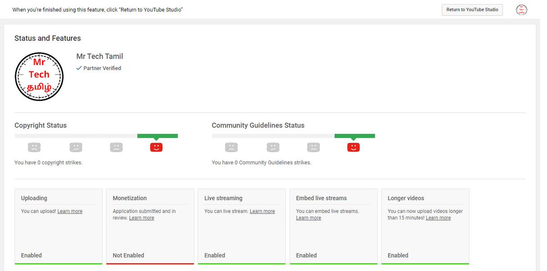Click the Copyright Status heading
The width and height of the screenshot is (547, 271).
[41, 125]
